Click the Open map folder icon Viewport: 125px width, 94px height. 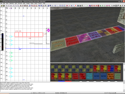tap(2, 6)
